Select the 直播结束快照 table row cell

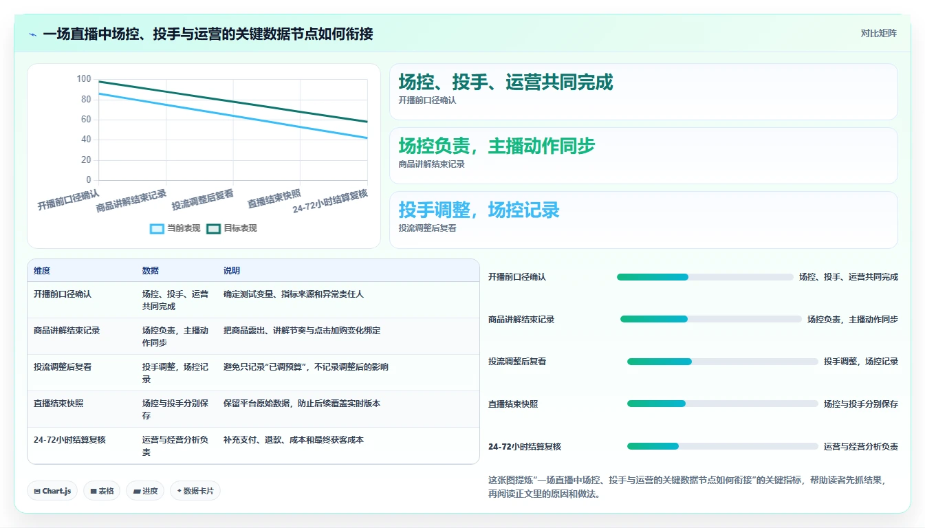[58, 404]
